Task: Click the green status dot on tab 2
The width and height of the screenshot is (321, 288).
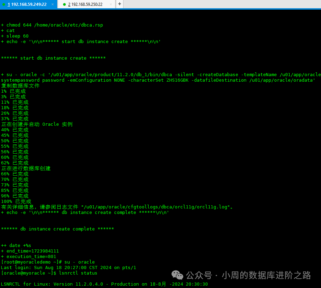Action: coord(64,4)
